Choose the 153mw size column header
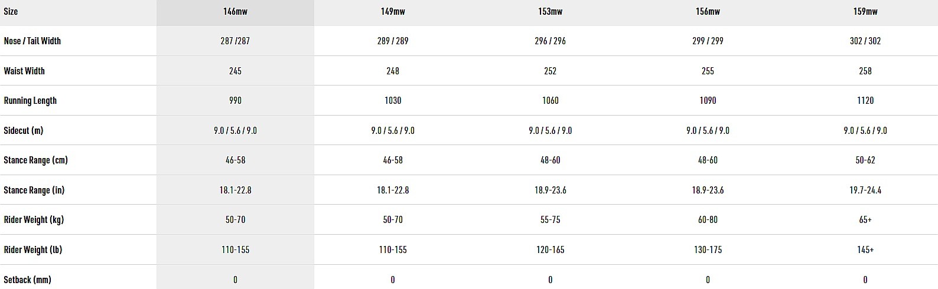 550,12
